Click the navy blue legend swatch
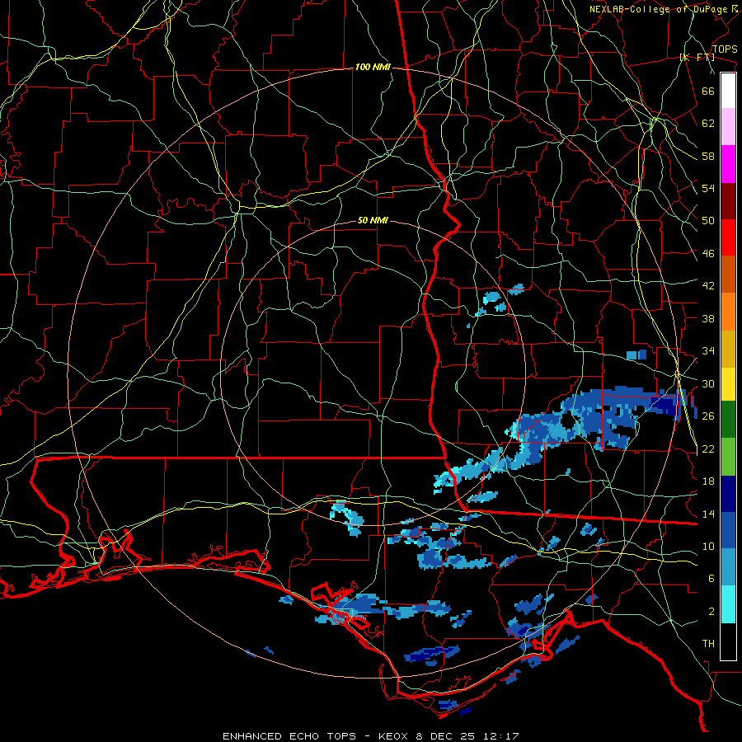742x742 pixels. coord(728,494)
